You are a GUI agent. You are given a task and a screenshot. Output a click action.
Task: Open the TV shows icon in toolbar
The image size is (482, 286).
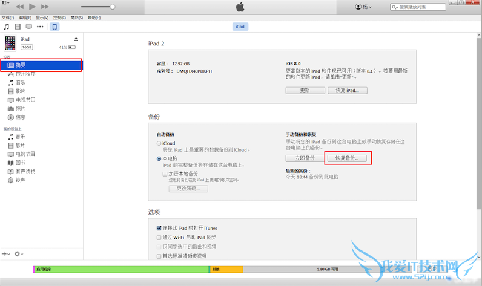coord(29,27)
